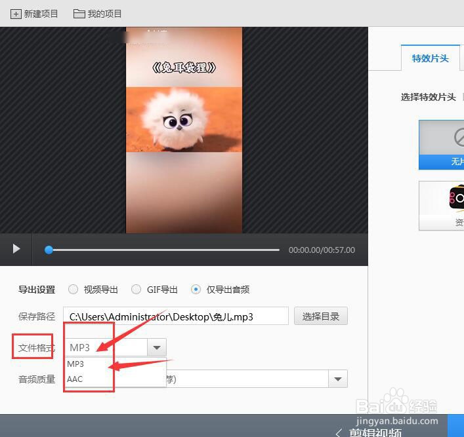Screen dimensions: 464x437
Task: Click the playback progress slider handle
Action: (49, 250)
